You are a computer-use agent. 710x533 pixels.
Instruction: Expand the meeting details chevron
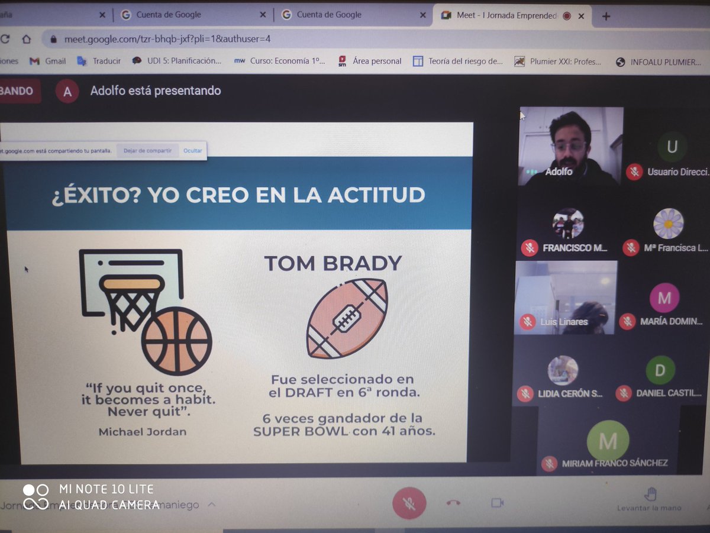[x=211, y=505]
